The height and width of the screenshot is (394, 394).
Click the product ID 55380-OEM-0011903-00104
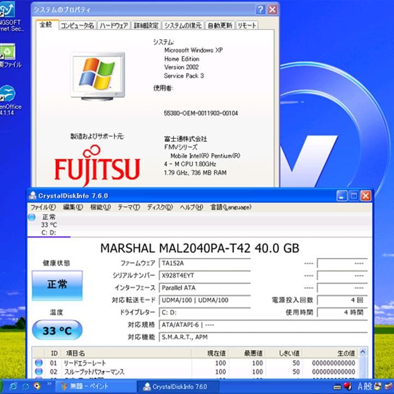coord(201,113)
